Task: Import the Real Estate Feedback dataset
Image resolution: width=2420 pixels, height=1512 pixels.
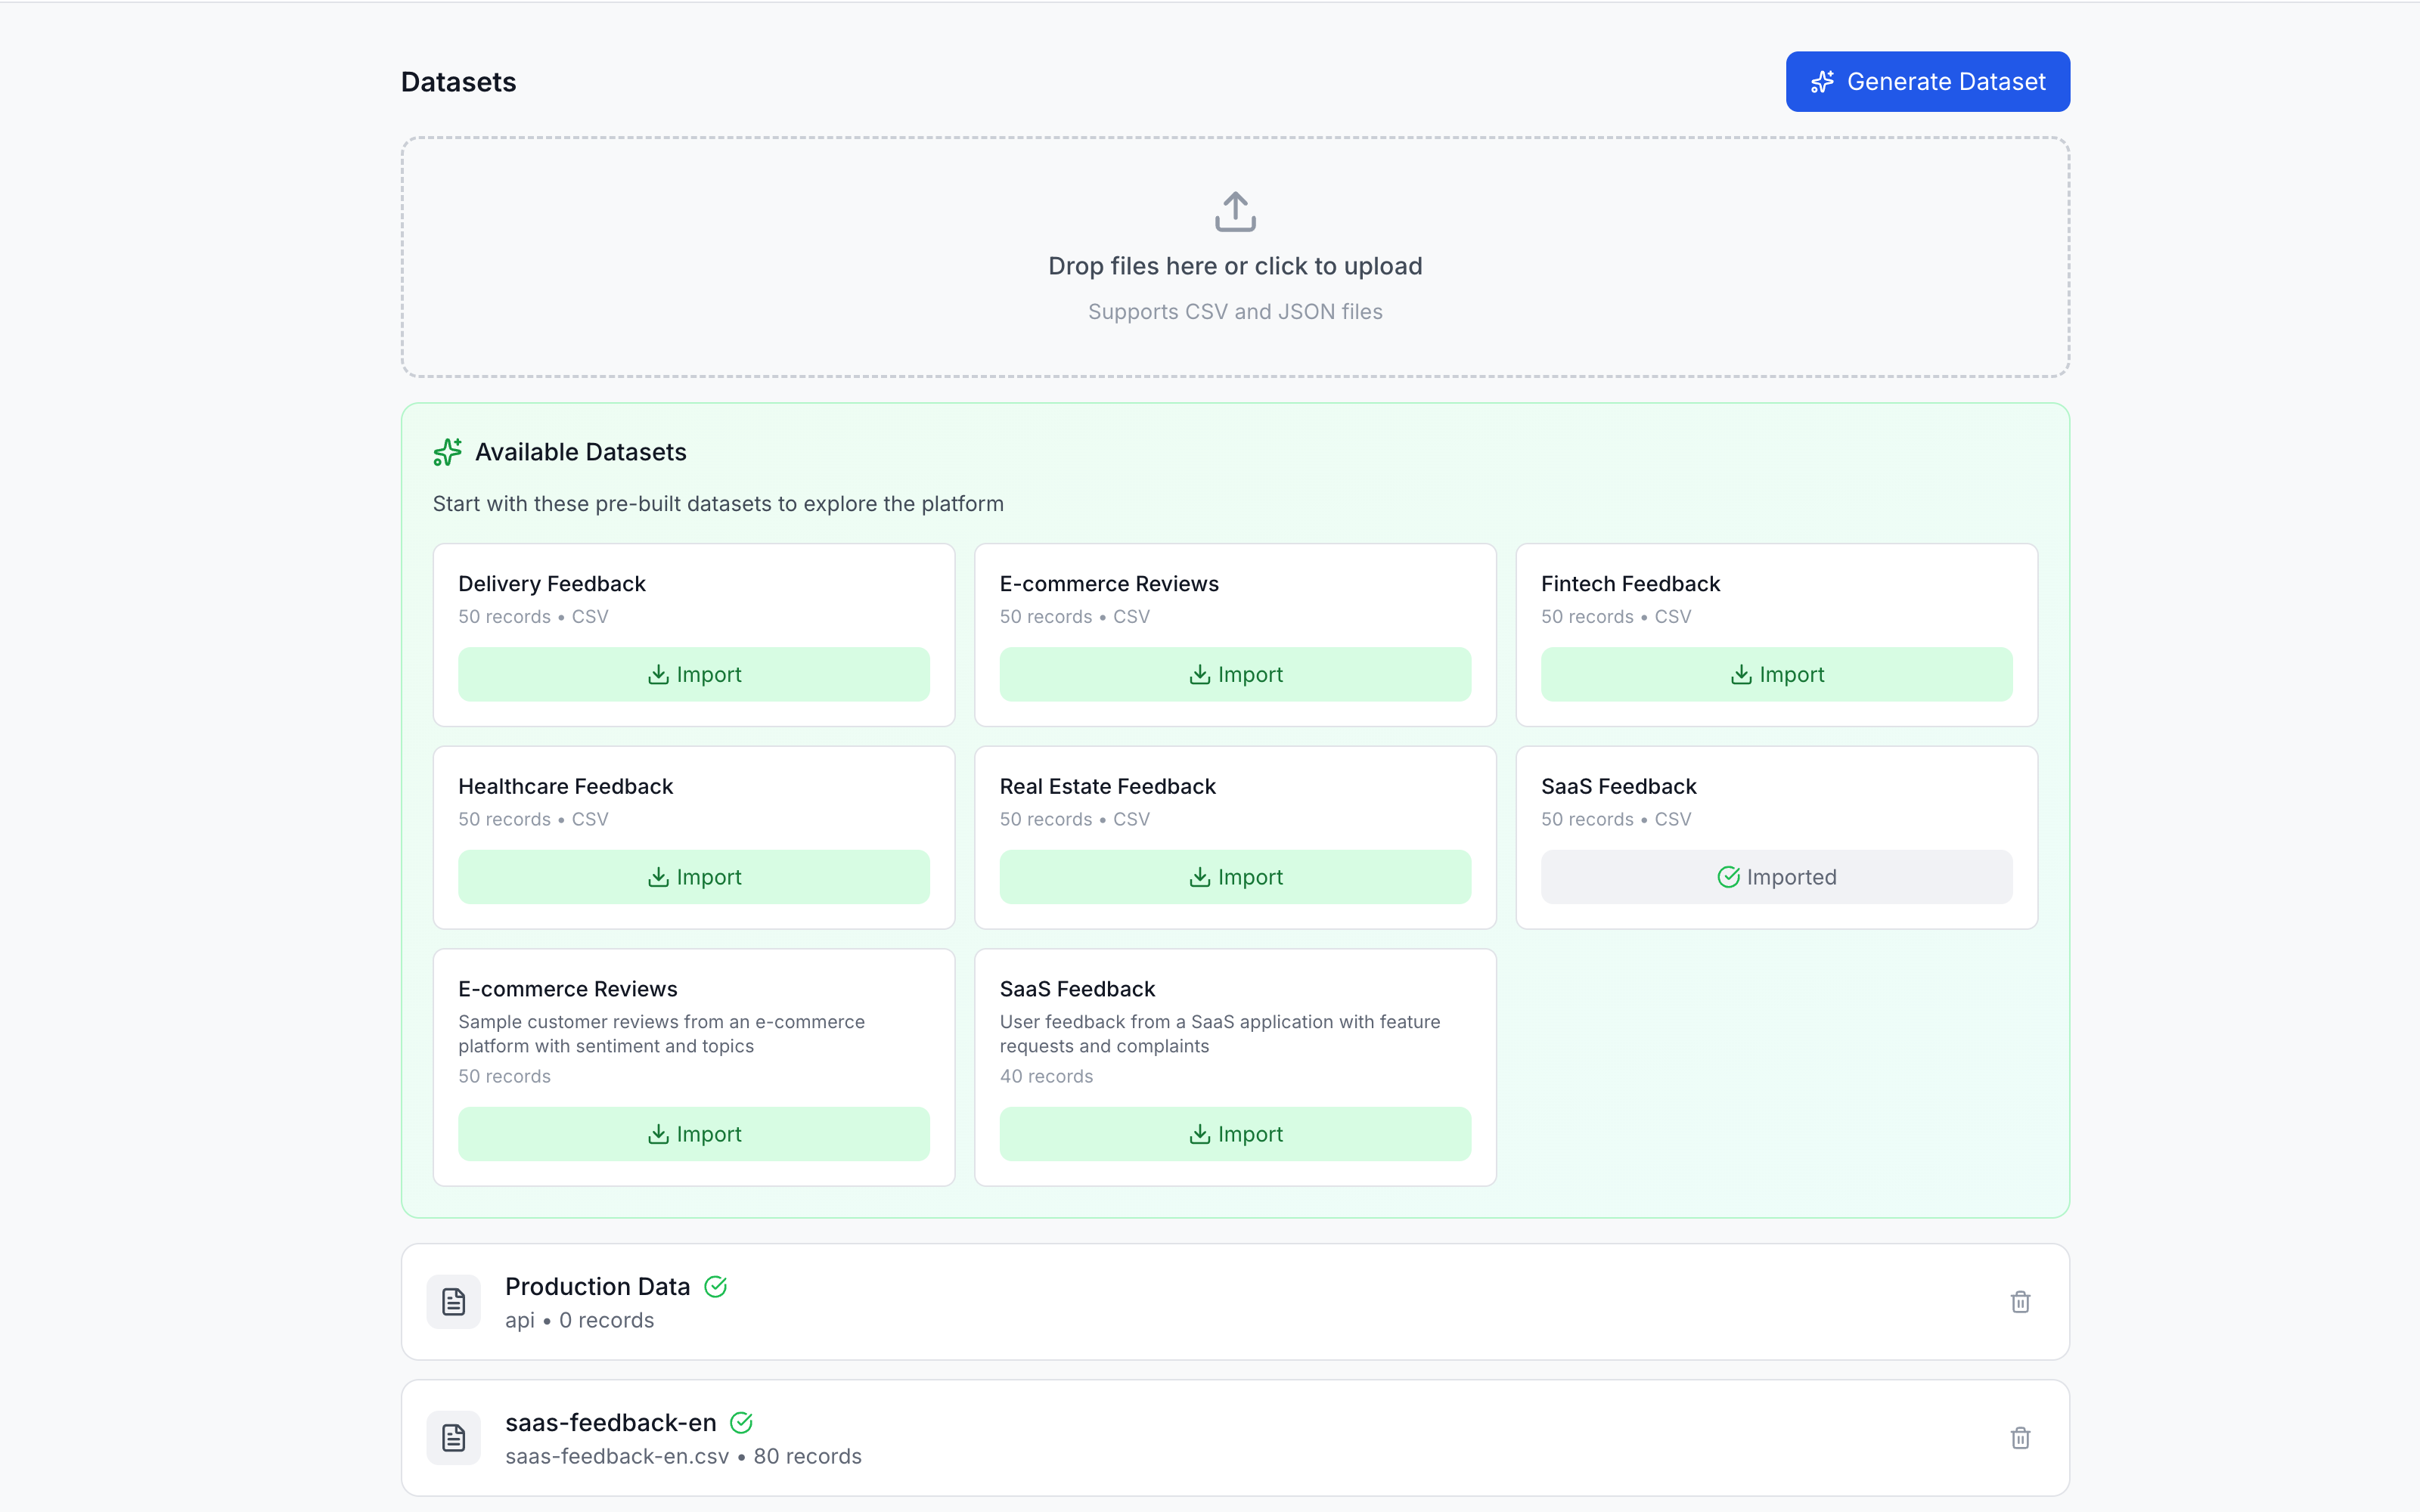Action: click(1234, 877)
